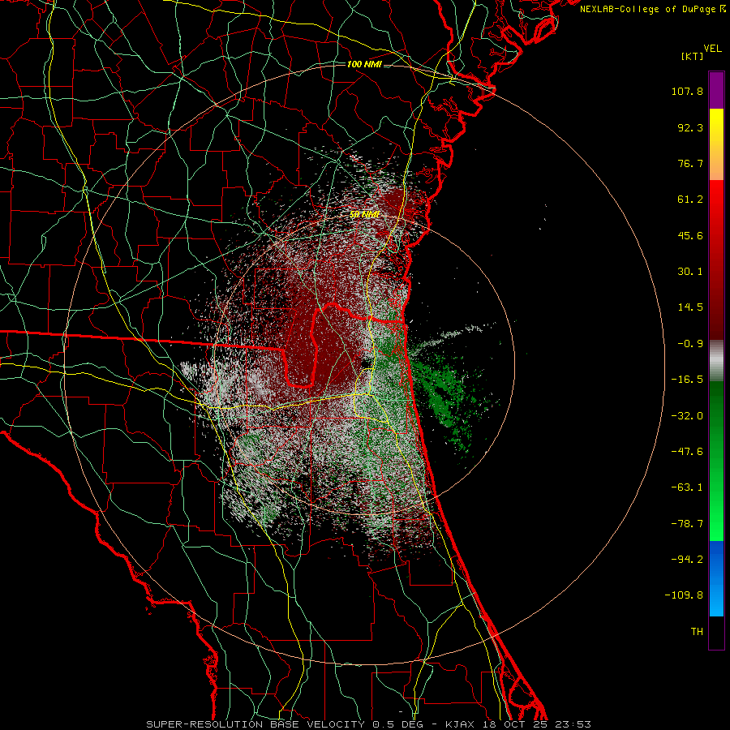This screenshot has height=730, width=730.
Task: Click the -94.2 legend value
Action: coord(687,560)
